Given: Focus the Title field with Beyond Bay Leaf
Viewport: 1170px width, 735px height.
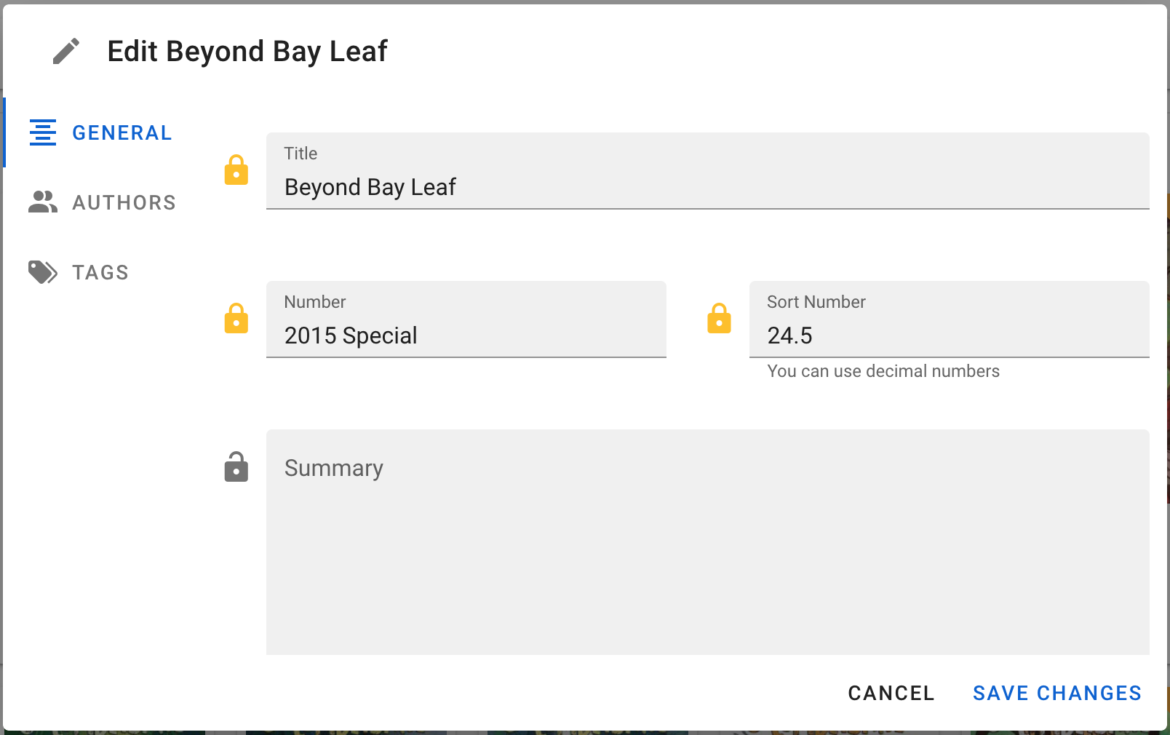Looking at the screenshot, I should [706, 187].
